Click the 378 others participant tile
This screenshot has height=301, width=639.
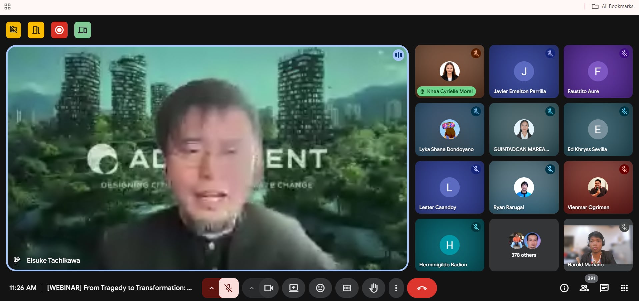tap(524, 245)
